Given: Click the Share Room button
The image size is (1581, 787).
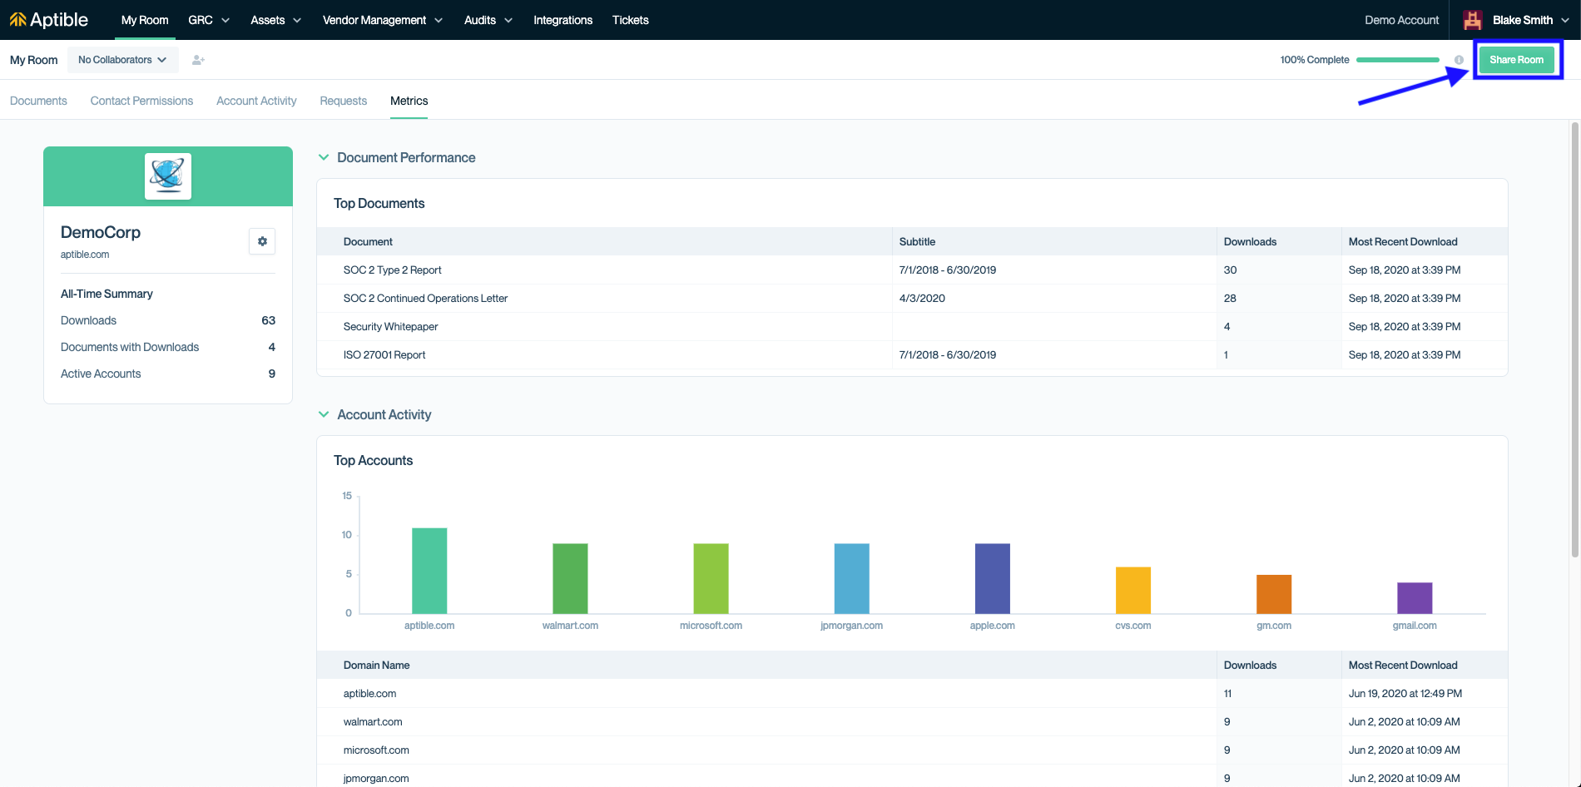Looking at the screenshot, I should click(x=1516, y=60).
